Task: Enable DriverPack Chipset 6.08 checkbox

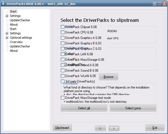Action: (63, 27)
